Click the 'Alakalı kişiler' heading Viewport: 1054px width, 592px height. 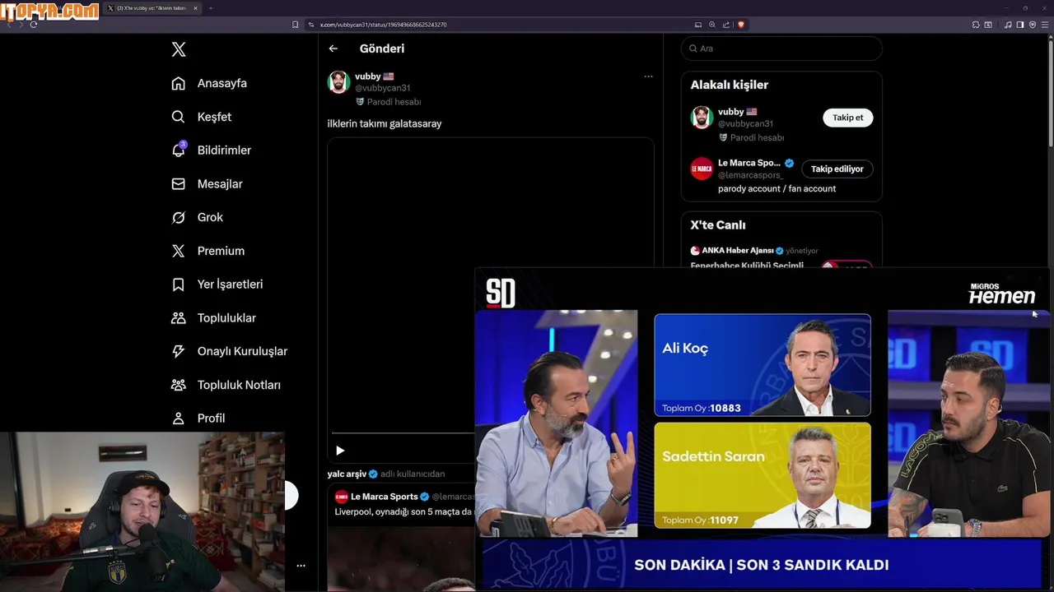click(729, 85)
